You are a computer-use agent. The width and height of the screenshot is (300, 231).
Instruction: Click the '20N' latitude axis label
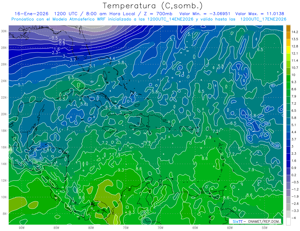pyautogui.click(x=3, y=114)
